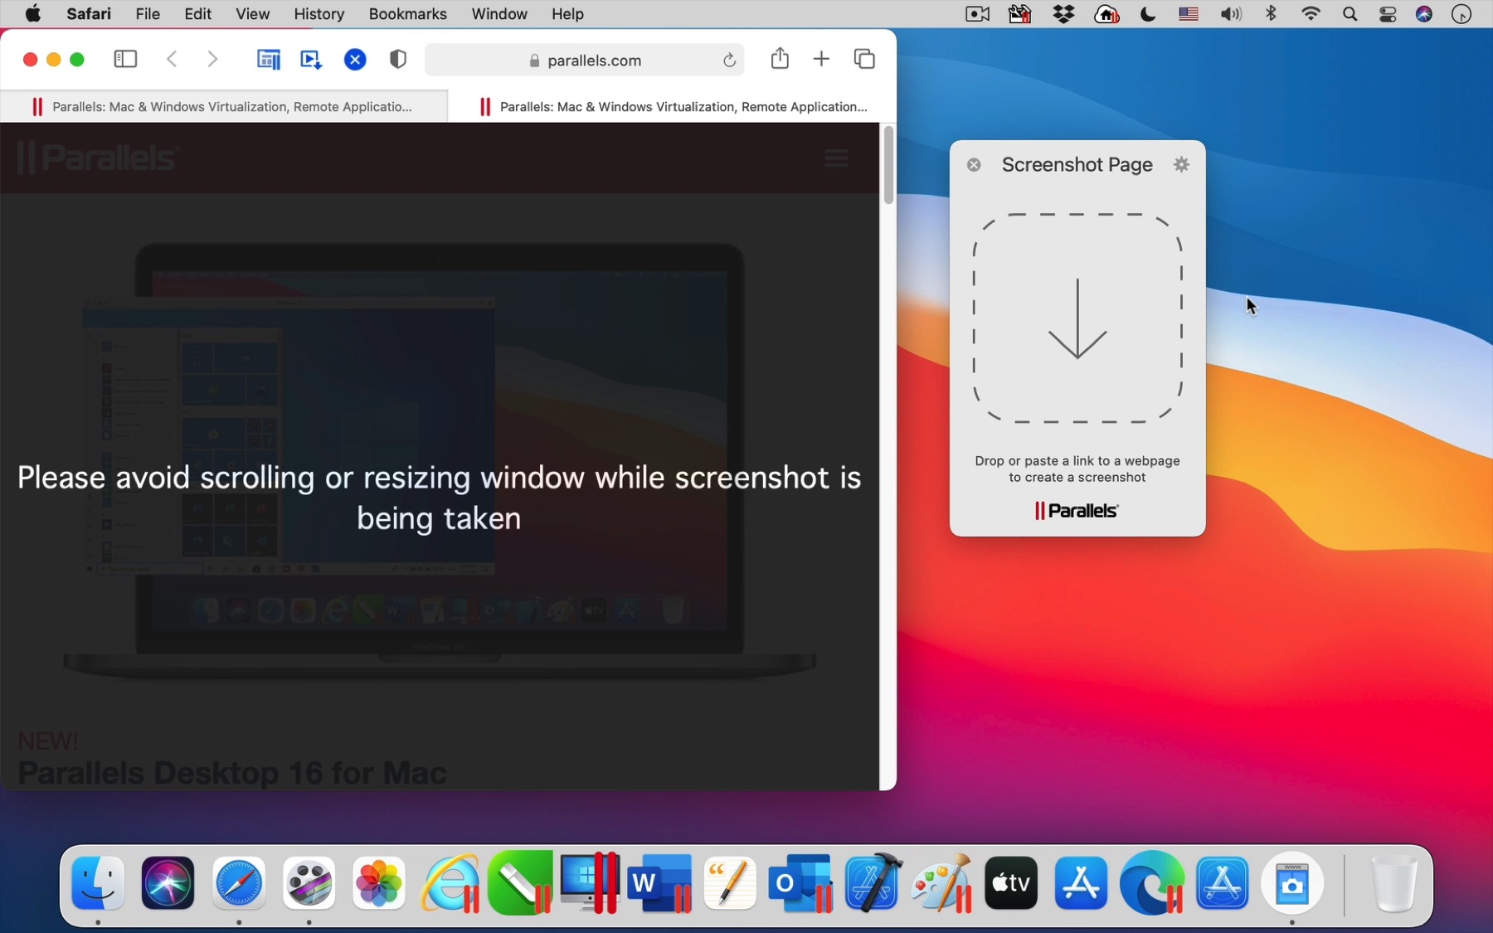
Task: Toggle Do Not Disturb moon icon
Action: (x=1149, y=14)
